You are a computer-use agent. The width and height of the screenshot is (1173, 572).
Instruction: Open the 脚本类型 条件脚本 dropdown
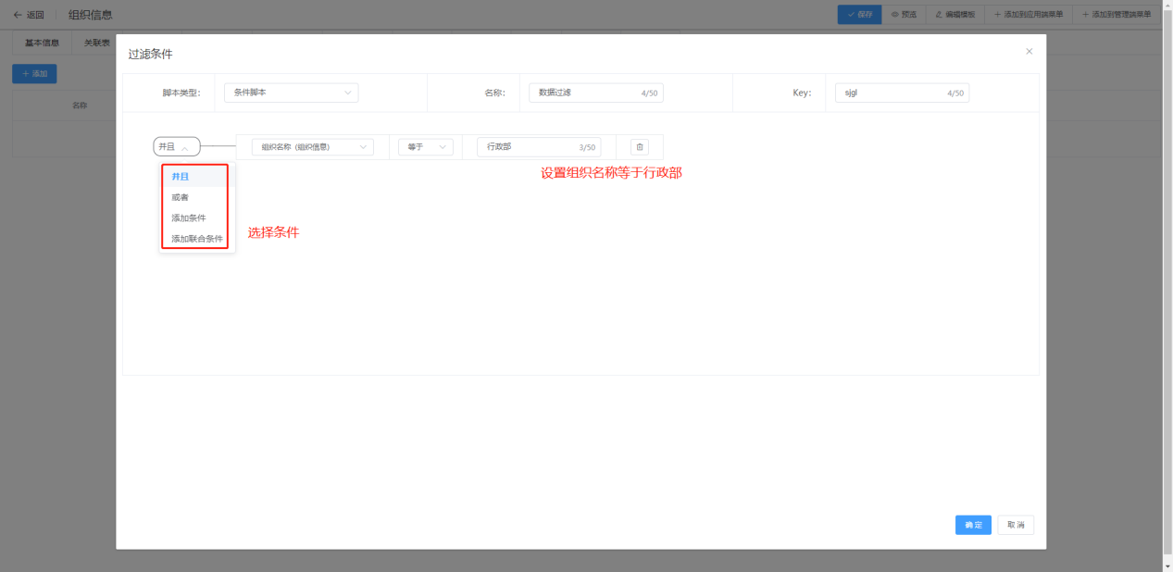291,93
